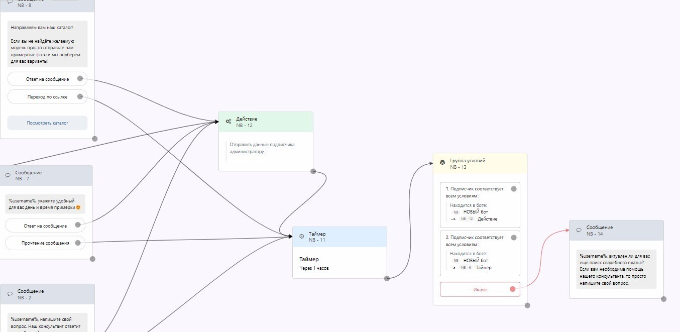The width and height of the screenshot is (680, 332).
Task: Click the speech bubble icon in Сообщение NB - 7
Action: tap(8, 175)
